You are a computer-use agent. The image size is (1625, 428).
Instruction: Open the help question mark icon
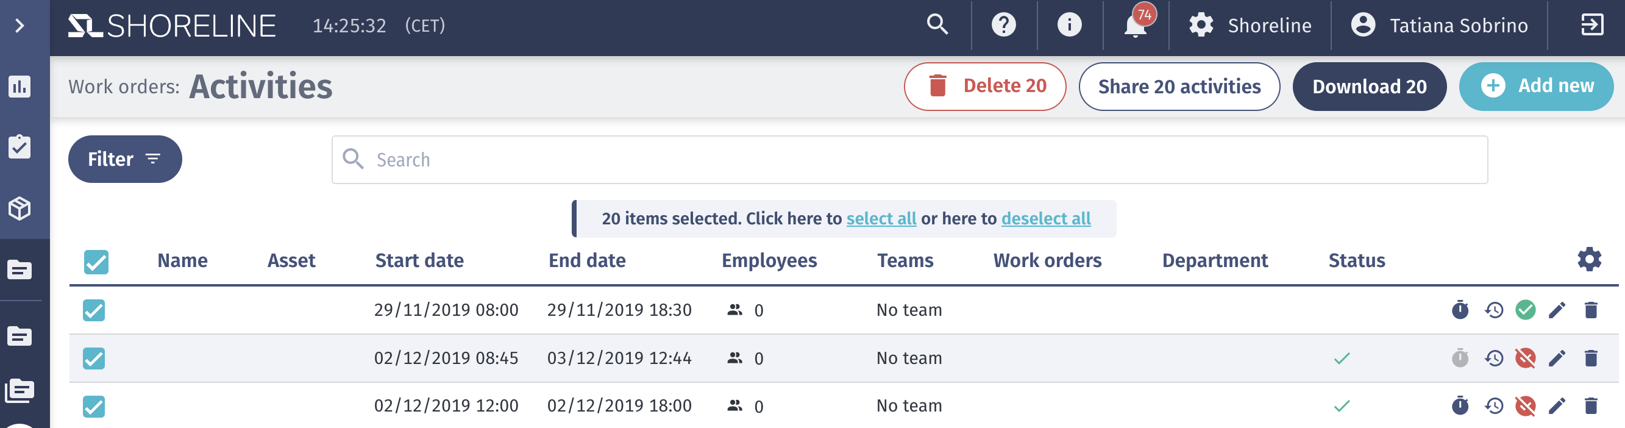[1004, 25]
